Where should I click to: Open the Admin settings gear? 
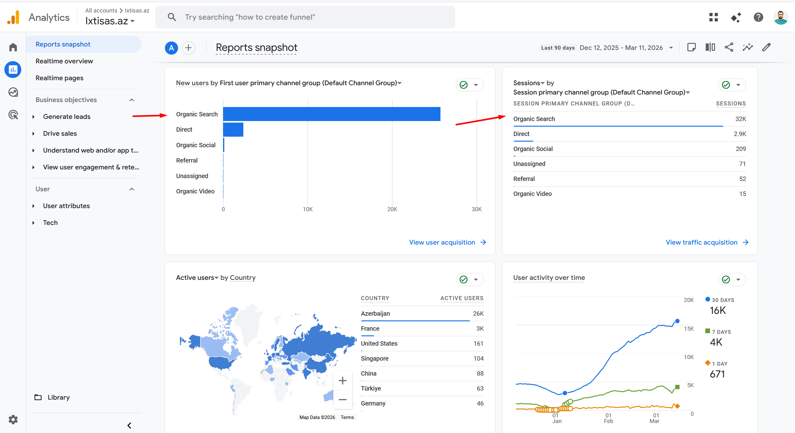(13, 420)
